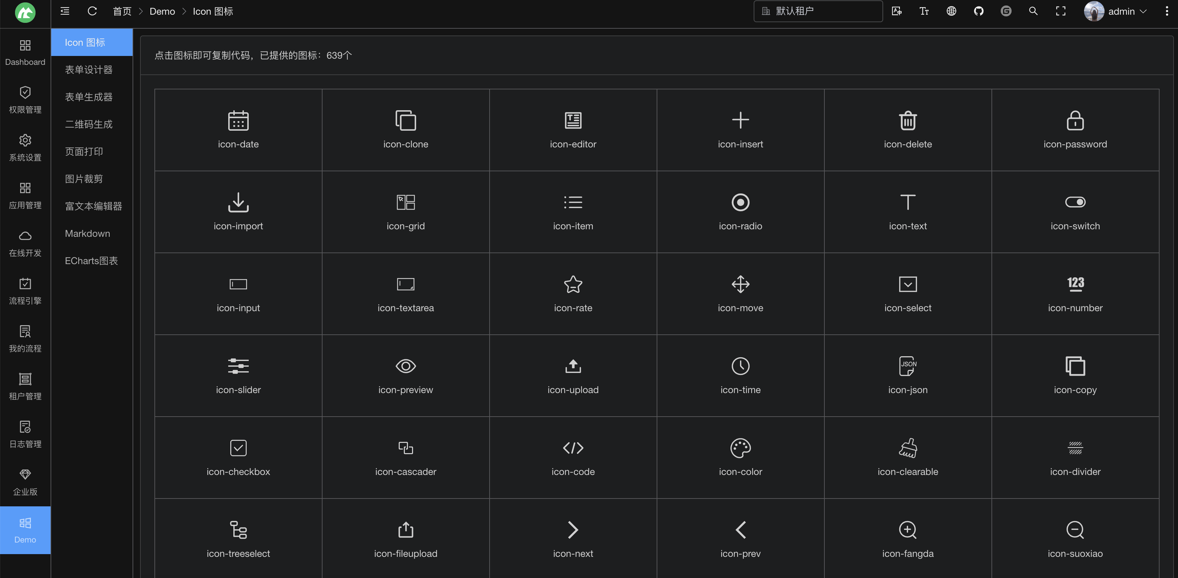The width and height of the screenshot is (1178, 578).
Task: Open the language globe icon
Action: point(951,11)
